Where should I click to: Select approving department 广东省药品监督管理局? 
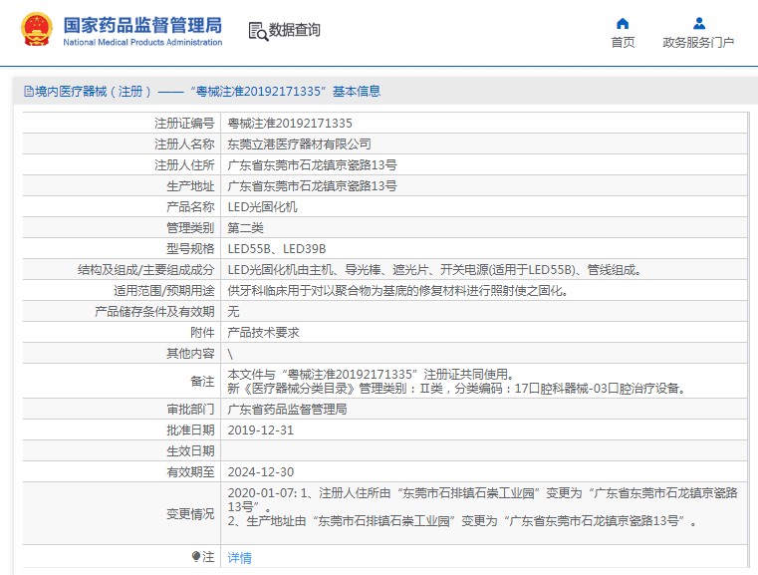point(287,410)
